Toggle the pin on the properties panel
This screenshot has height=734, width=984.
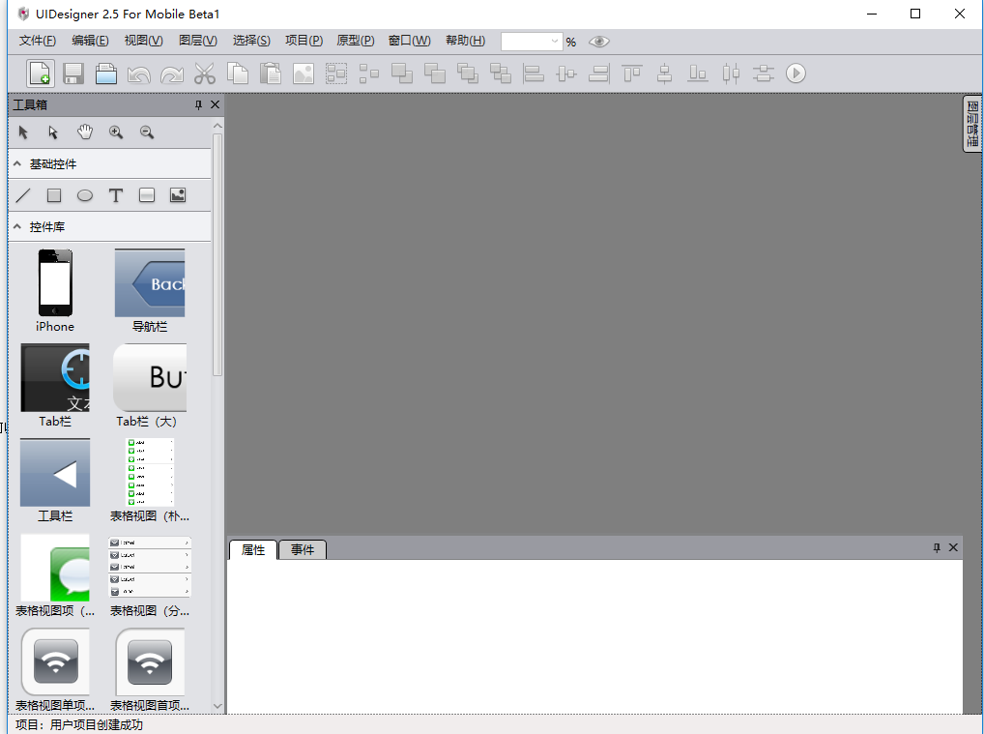pyautogui.click(x=936, y=548)
